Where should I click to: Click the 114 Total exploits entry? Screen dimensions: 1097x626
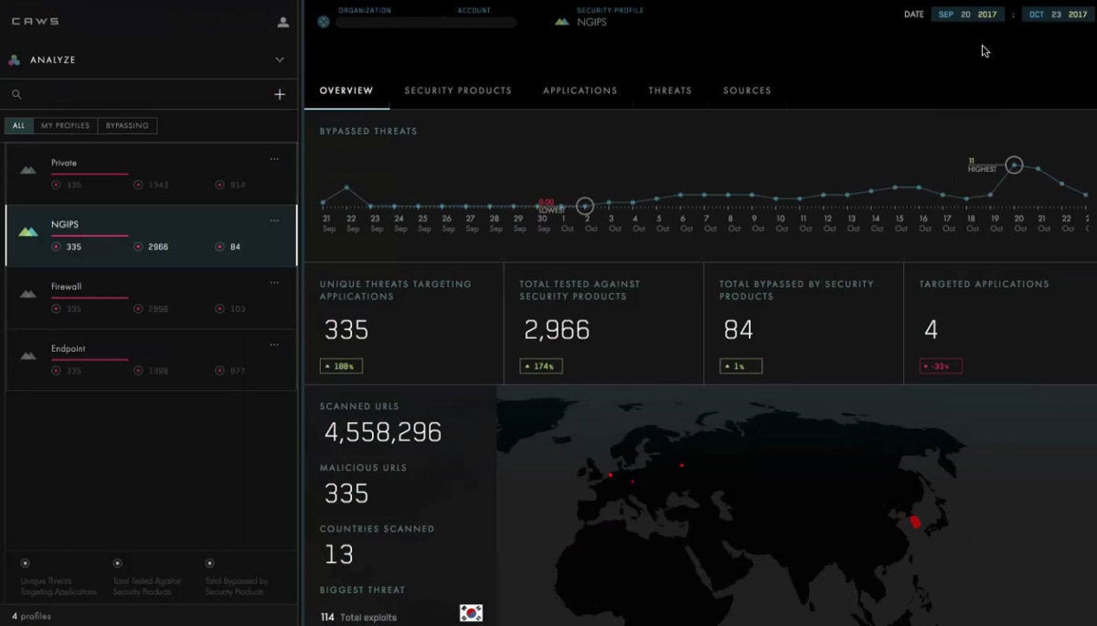coord(358,617)
